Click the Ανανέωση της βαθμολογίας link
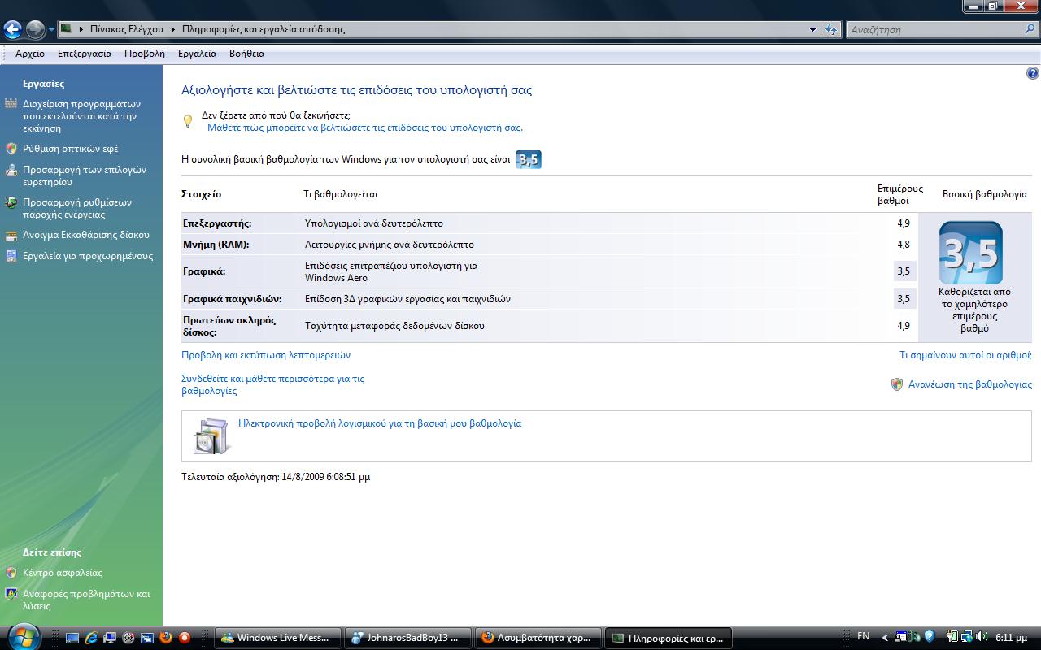The height and width of the screenshot is (650, 1041). pos(969,384)
